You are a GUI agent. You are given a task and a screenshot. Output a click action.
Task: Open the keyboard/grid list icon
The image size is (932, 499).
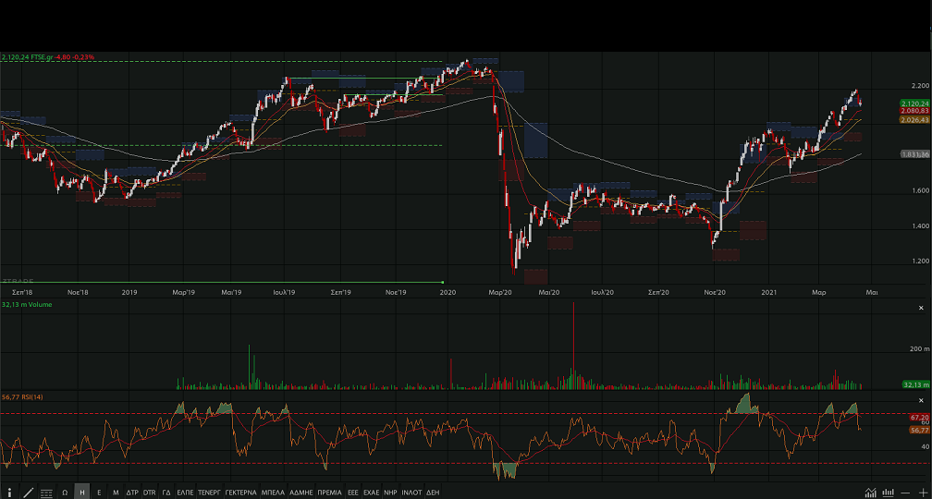tap(46, 493)
